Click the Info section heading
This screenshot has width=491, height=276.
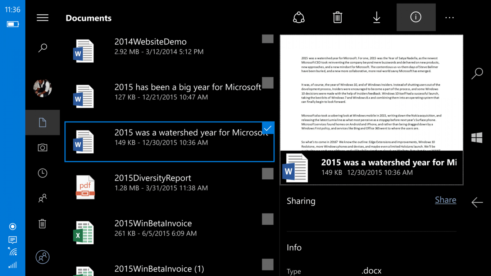pyautogui.click(x=294, y=248)
